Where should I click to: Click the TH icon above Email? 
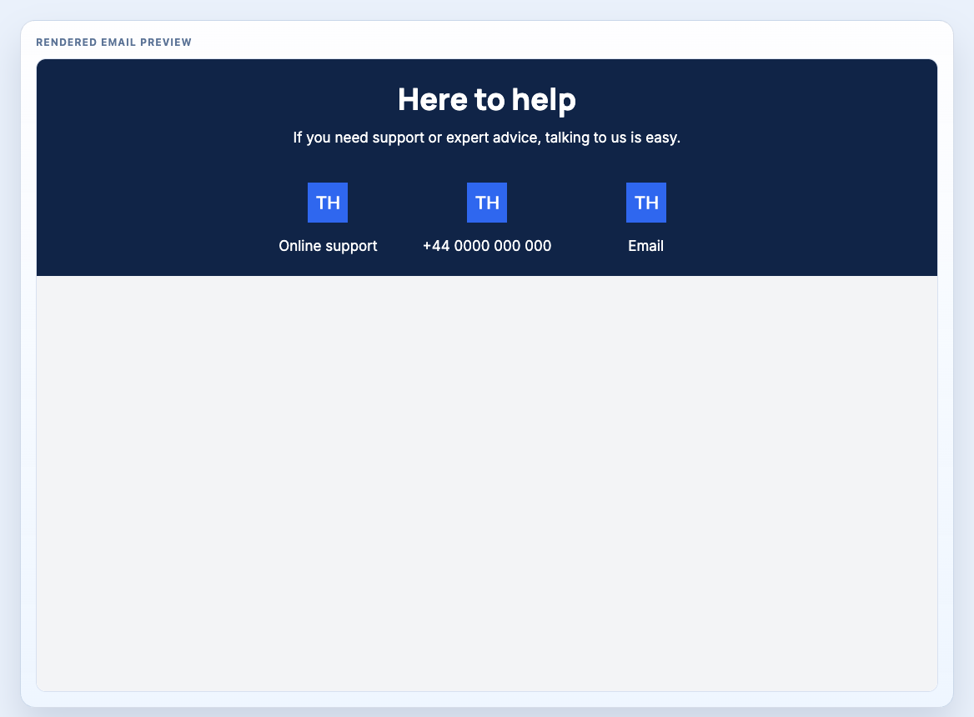[x=646, y=203]
